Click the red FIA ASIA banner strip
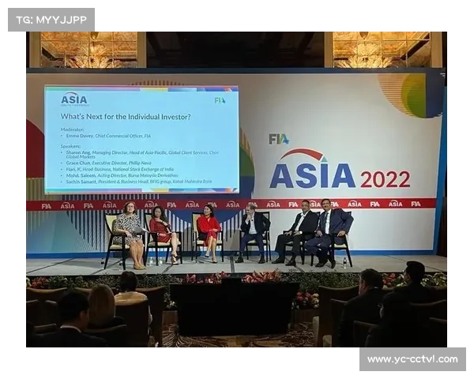Image resolution: width=474 pixels, height=379 pixels. [x=237, y=205]
